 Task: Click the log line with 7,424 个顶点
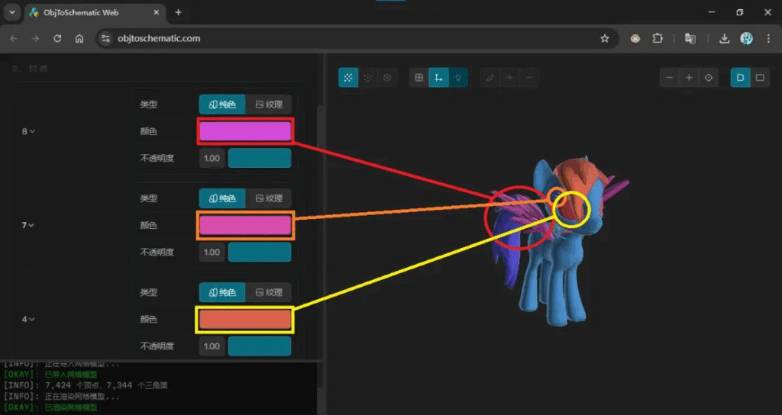86,385
